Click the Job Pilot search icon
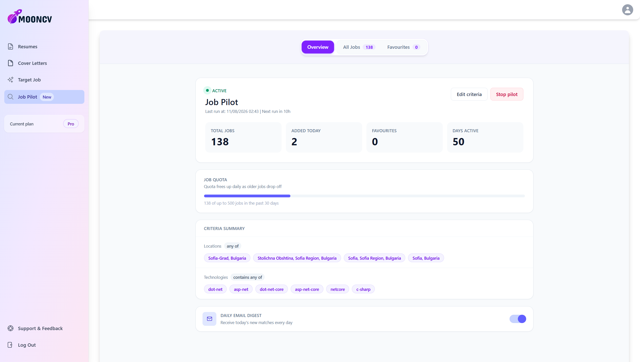 pos(10,97)
